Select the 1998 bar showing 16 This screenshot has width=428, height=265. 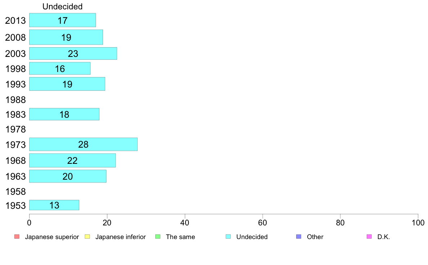[60, 68]
